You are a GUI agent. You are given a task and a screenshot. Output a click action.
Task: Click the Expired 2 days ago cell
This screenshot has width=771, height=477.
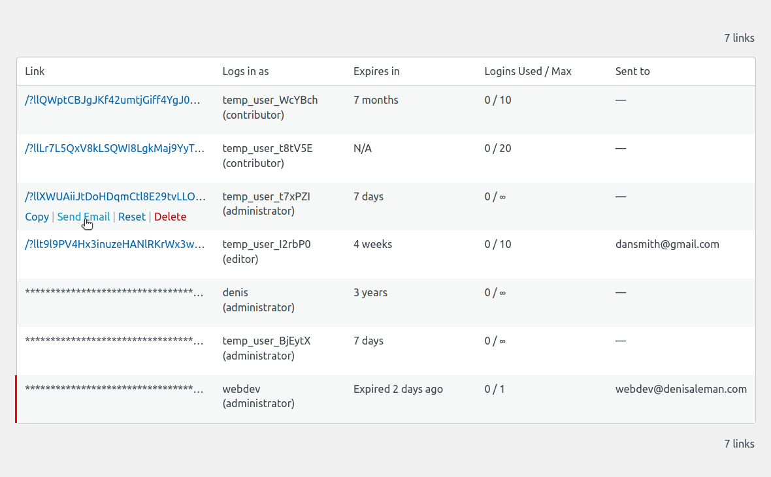pos(398,389)
